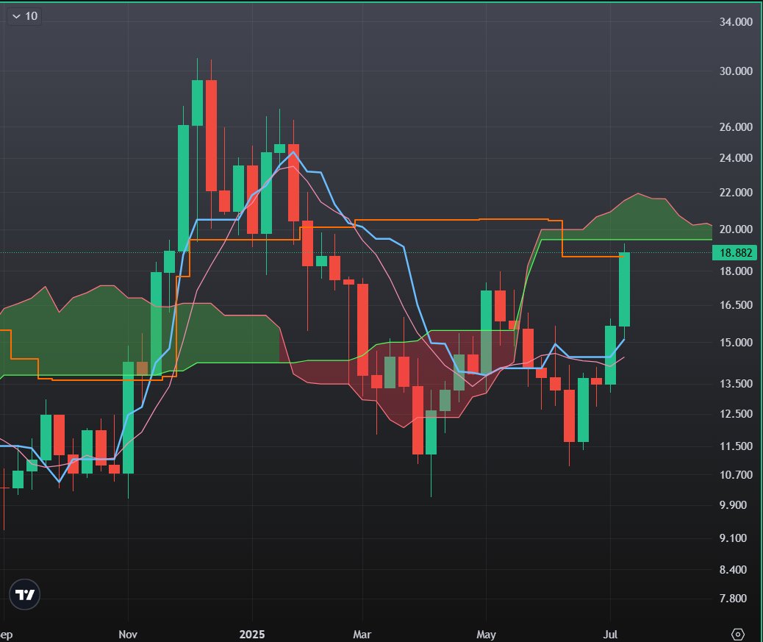
Task: Expand the collapsed indicator legend showing 10
Action: pyautogui.click(x=24, y=16)
